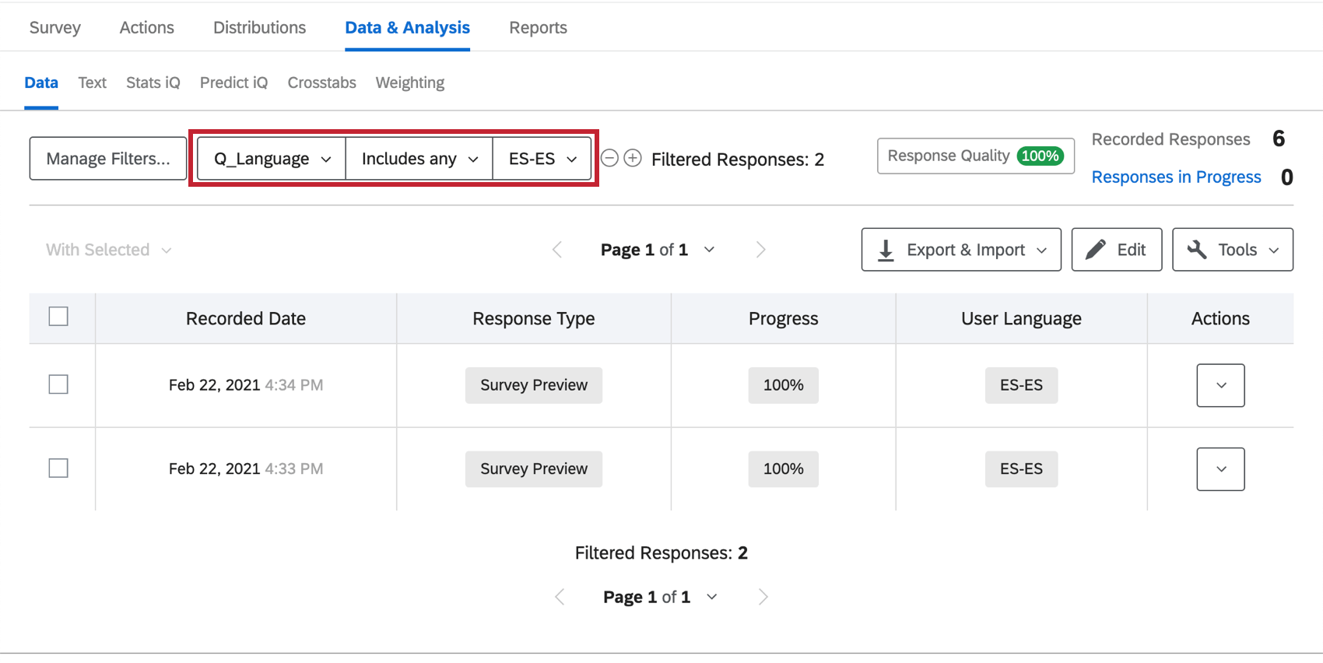Click the 100% progress in 4:33 PM row
This screenshot has height=663, width=1323.
784,469
